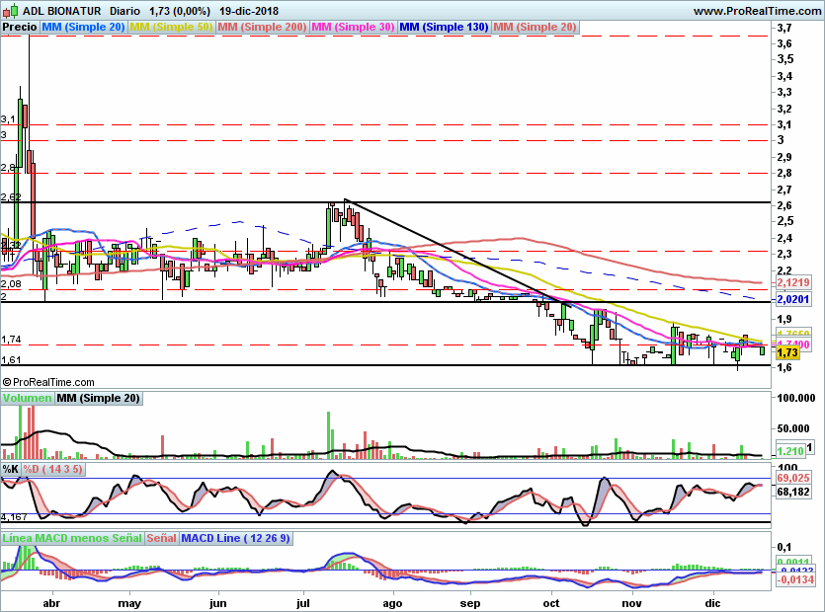Click the 0,1 MACD axis label
This screenshot has height=612, width=825.
[x=784, y=548]
